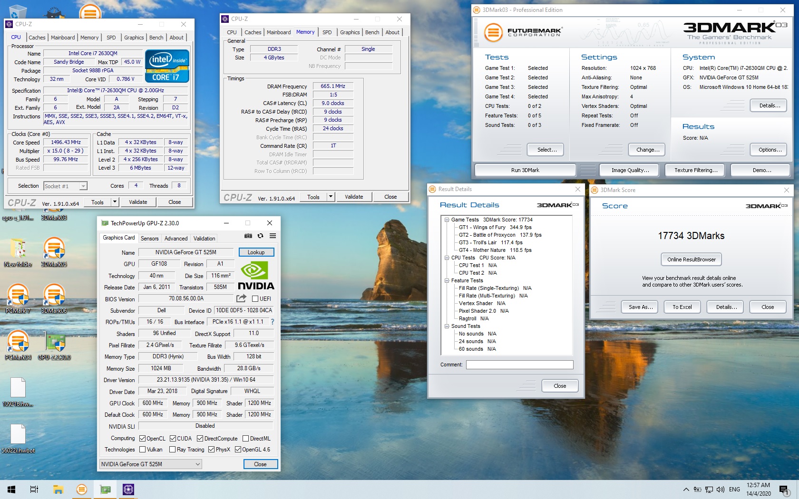Click the Texture Filtering button in 3DMark03
Screen dimensions: 799x499
[696, 170]
